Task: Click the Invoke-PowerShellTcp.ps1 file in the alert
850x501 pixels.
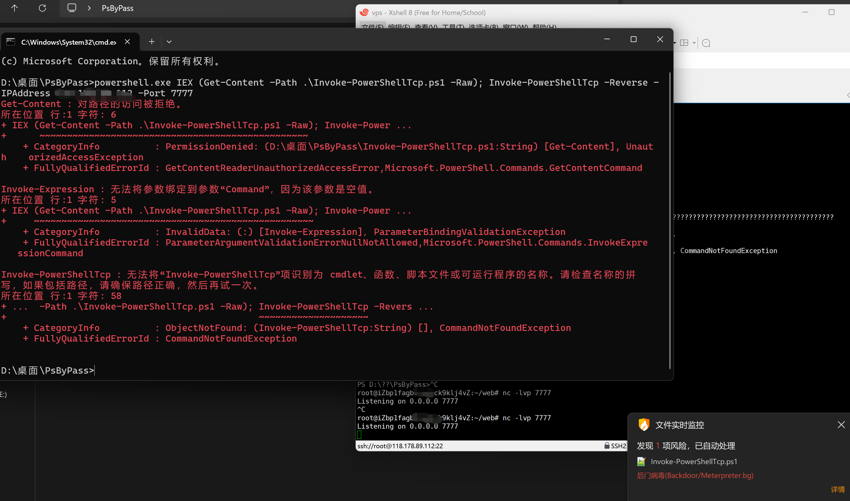Action: (694, 462)
